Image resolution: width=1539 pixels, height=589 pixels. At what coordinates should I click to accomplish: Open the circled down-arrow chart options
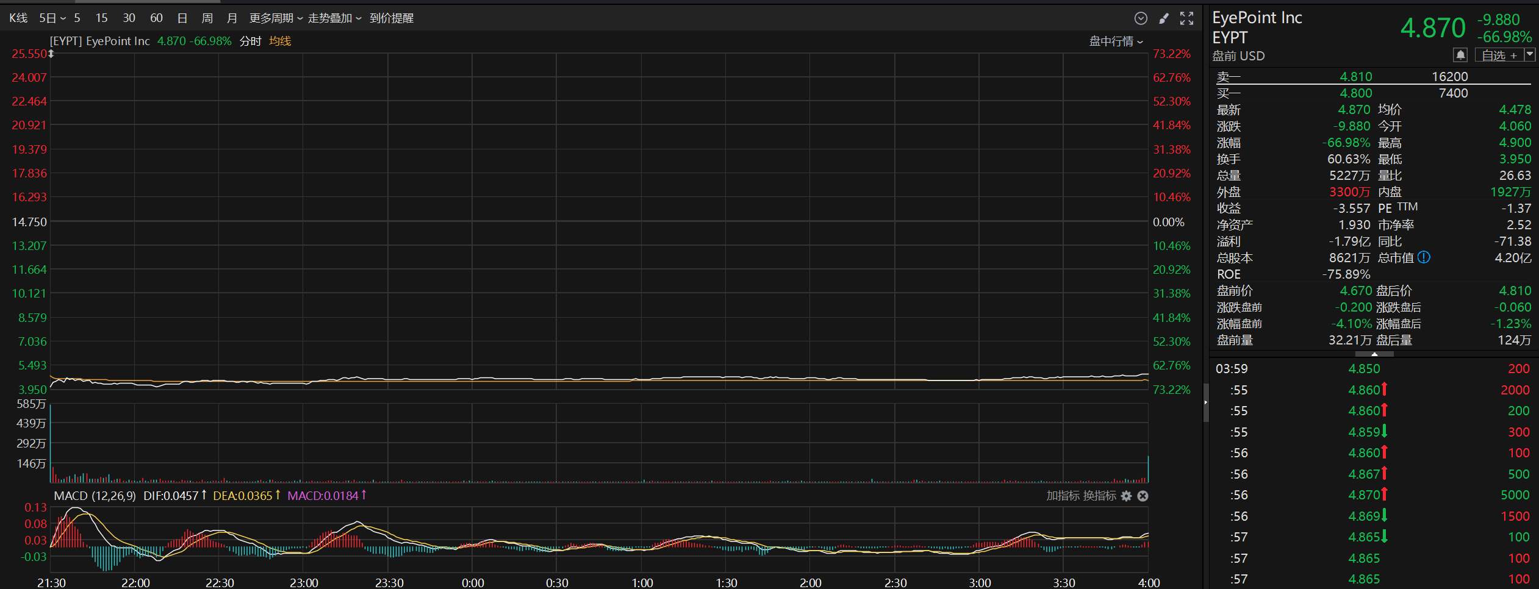click(x=1141, y=18)
